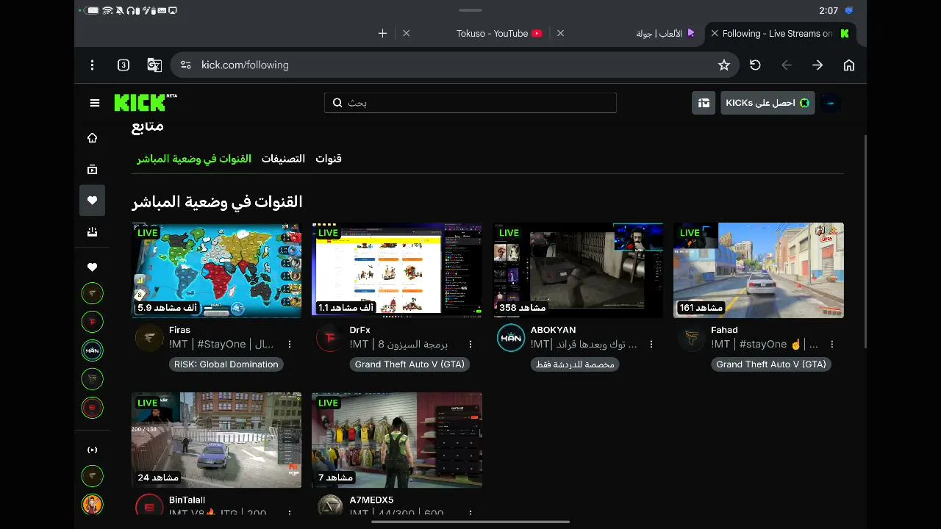
Task: Select the highlighted Following heart in sidebar
Action: pos(92,201)
